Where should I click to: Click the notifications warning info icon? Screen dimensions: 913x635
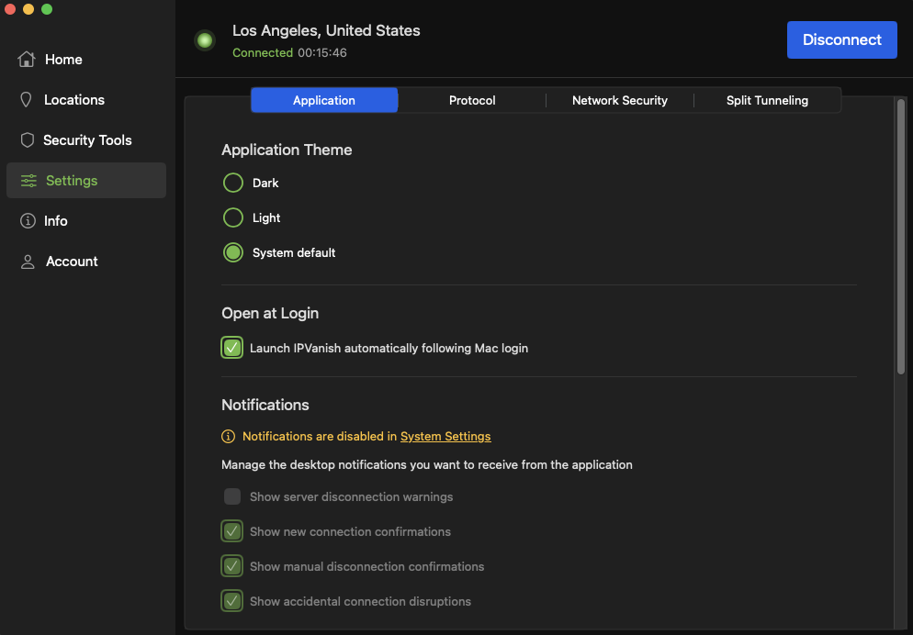pyautogui.click(x=226, y=436)
